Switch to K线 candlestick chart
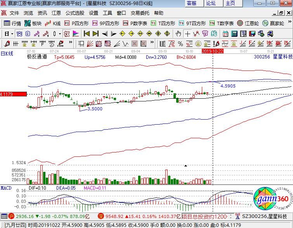 (53, 23)
